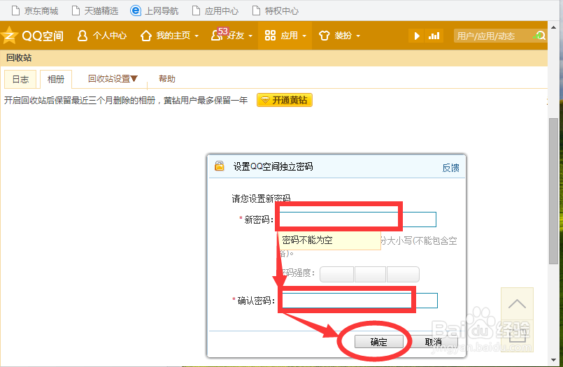Click the back-to-top arrow button
563x367 pixels.
pyautogui.click(x=517, y=304)
